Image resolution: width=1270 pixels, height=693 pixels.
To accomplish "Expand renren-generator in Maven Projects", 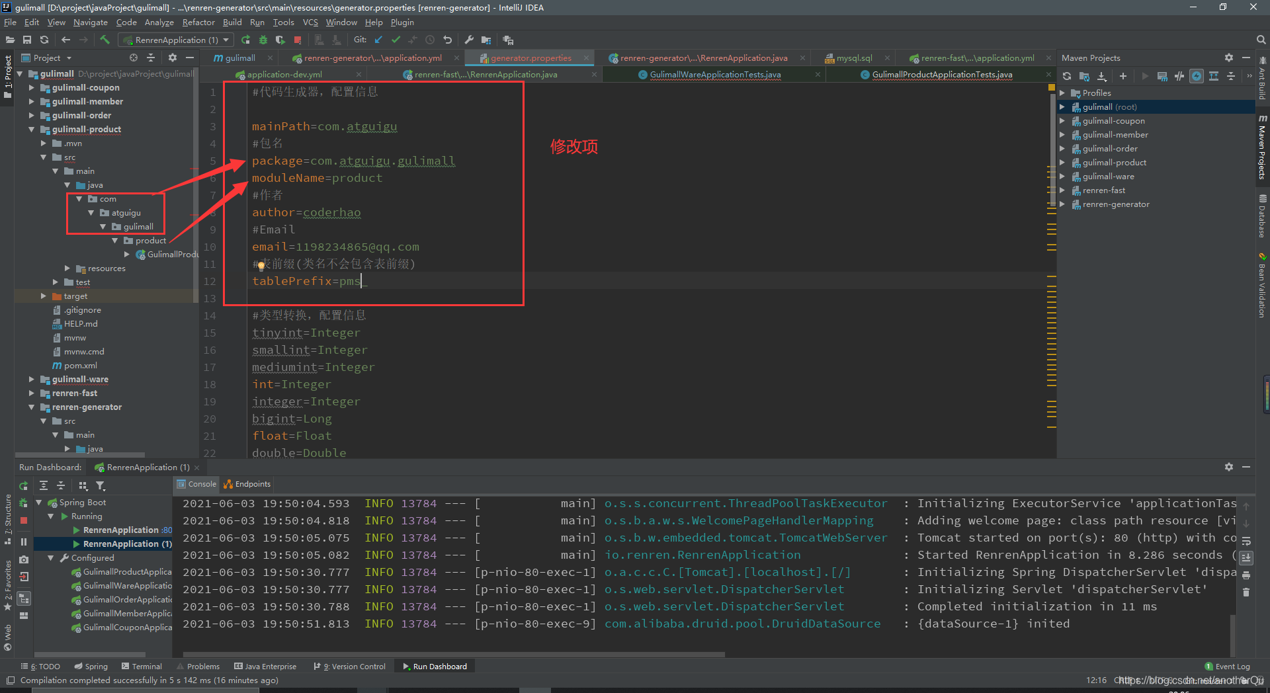I will click(x=1062, y=204).
